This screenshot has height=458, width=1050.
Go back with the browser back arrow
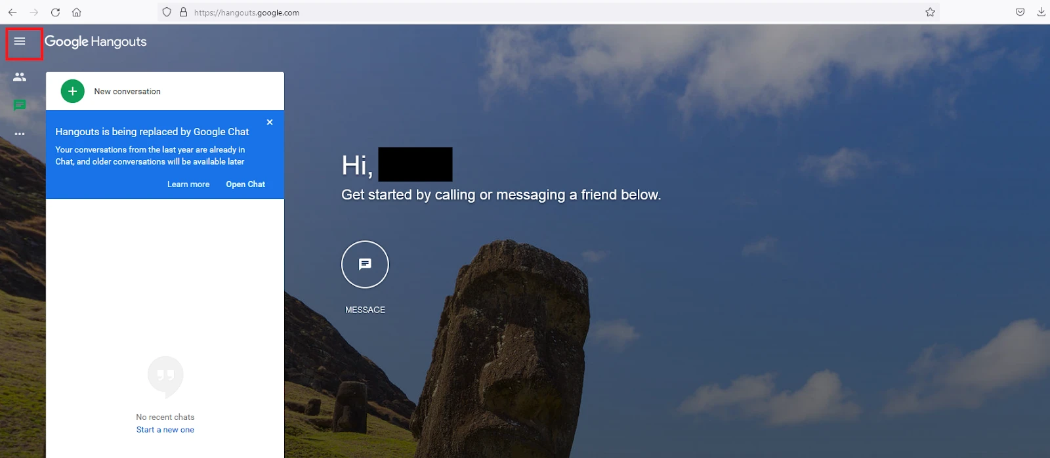12,12
